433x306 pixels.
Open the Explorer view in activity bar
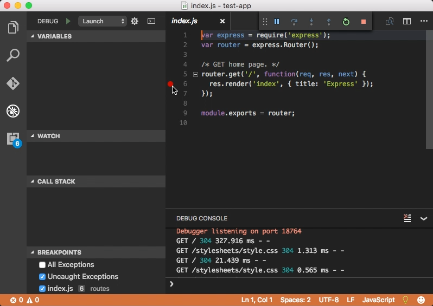[13, 27]
